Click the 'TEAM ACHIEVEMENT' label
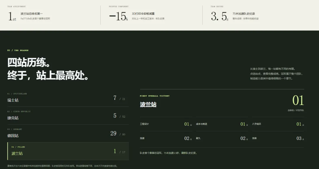 17,6
